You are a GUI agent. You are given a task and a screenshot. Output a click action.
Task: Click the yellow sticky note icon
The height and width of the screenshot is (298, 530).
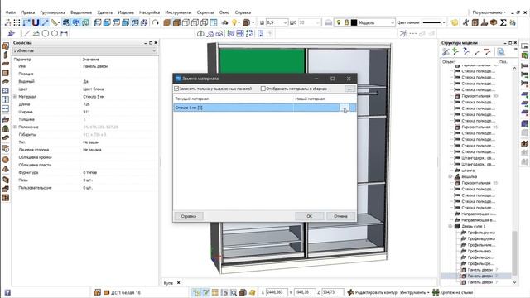tap(455, 22)
